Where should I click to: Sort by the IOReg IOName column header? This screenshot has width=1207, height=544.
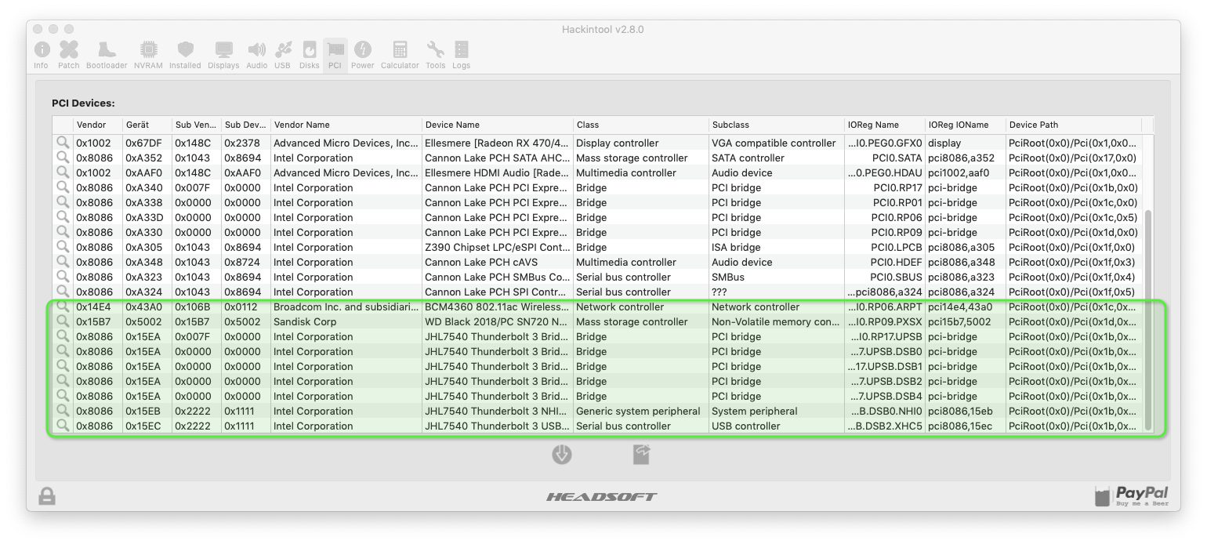[966, 125]
